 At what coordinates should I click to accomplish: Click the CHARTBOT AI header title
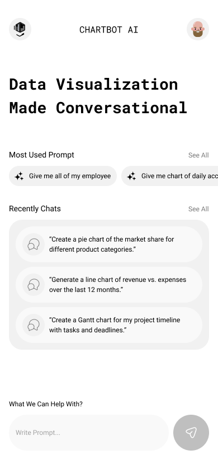(109, 30)
